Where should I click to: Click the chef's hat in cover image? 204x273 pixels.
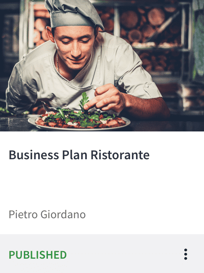tap(74, 15)
